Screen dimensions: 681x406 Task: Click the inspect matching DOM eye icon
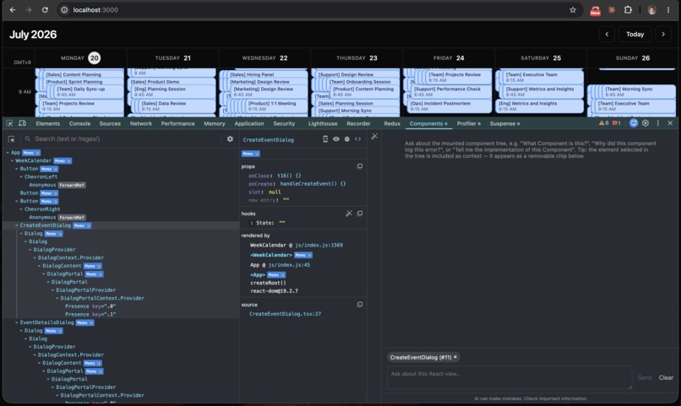coord(336,139)
